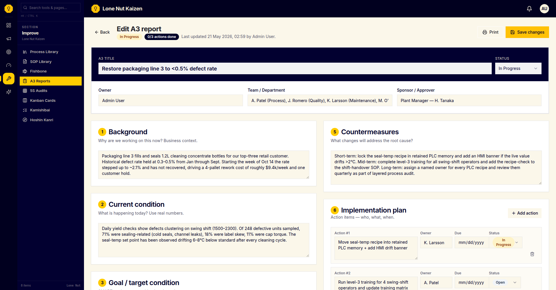The width and height of the screenshot is (556, 290).
Task: Expand the A3 Status dropdown
Action: pyautogui.click(x=518, y=68)
